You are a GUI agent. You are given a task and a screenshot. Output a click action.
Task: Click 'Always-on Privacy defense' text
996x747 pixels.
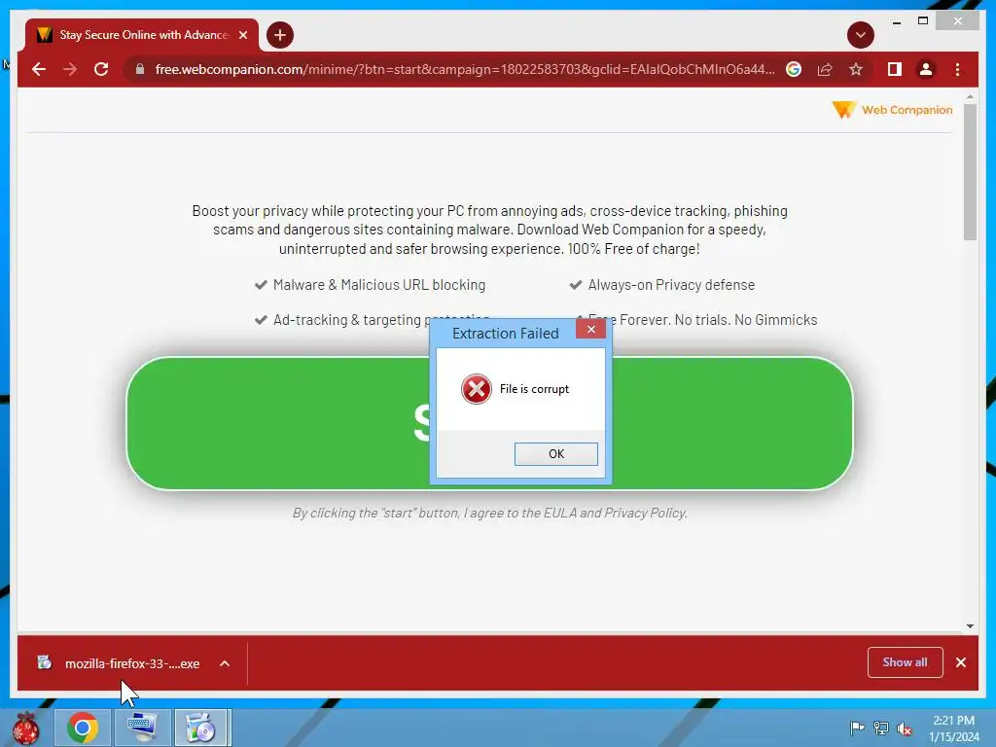671,285
